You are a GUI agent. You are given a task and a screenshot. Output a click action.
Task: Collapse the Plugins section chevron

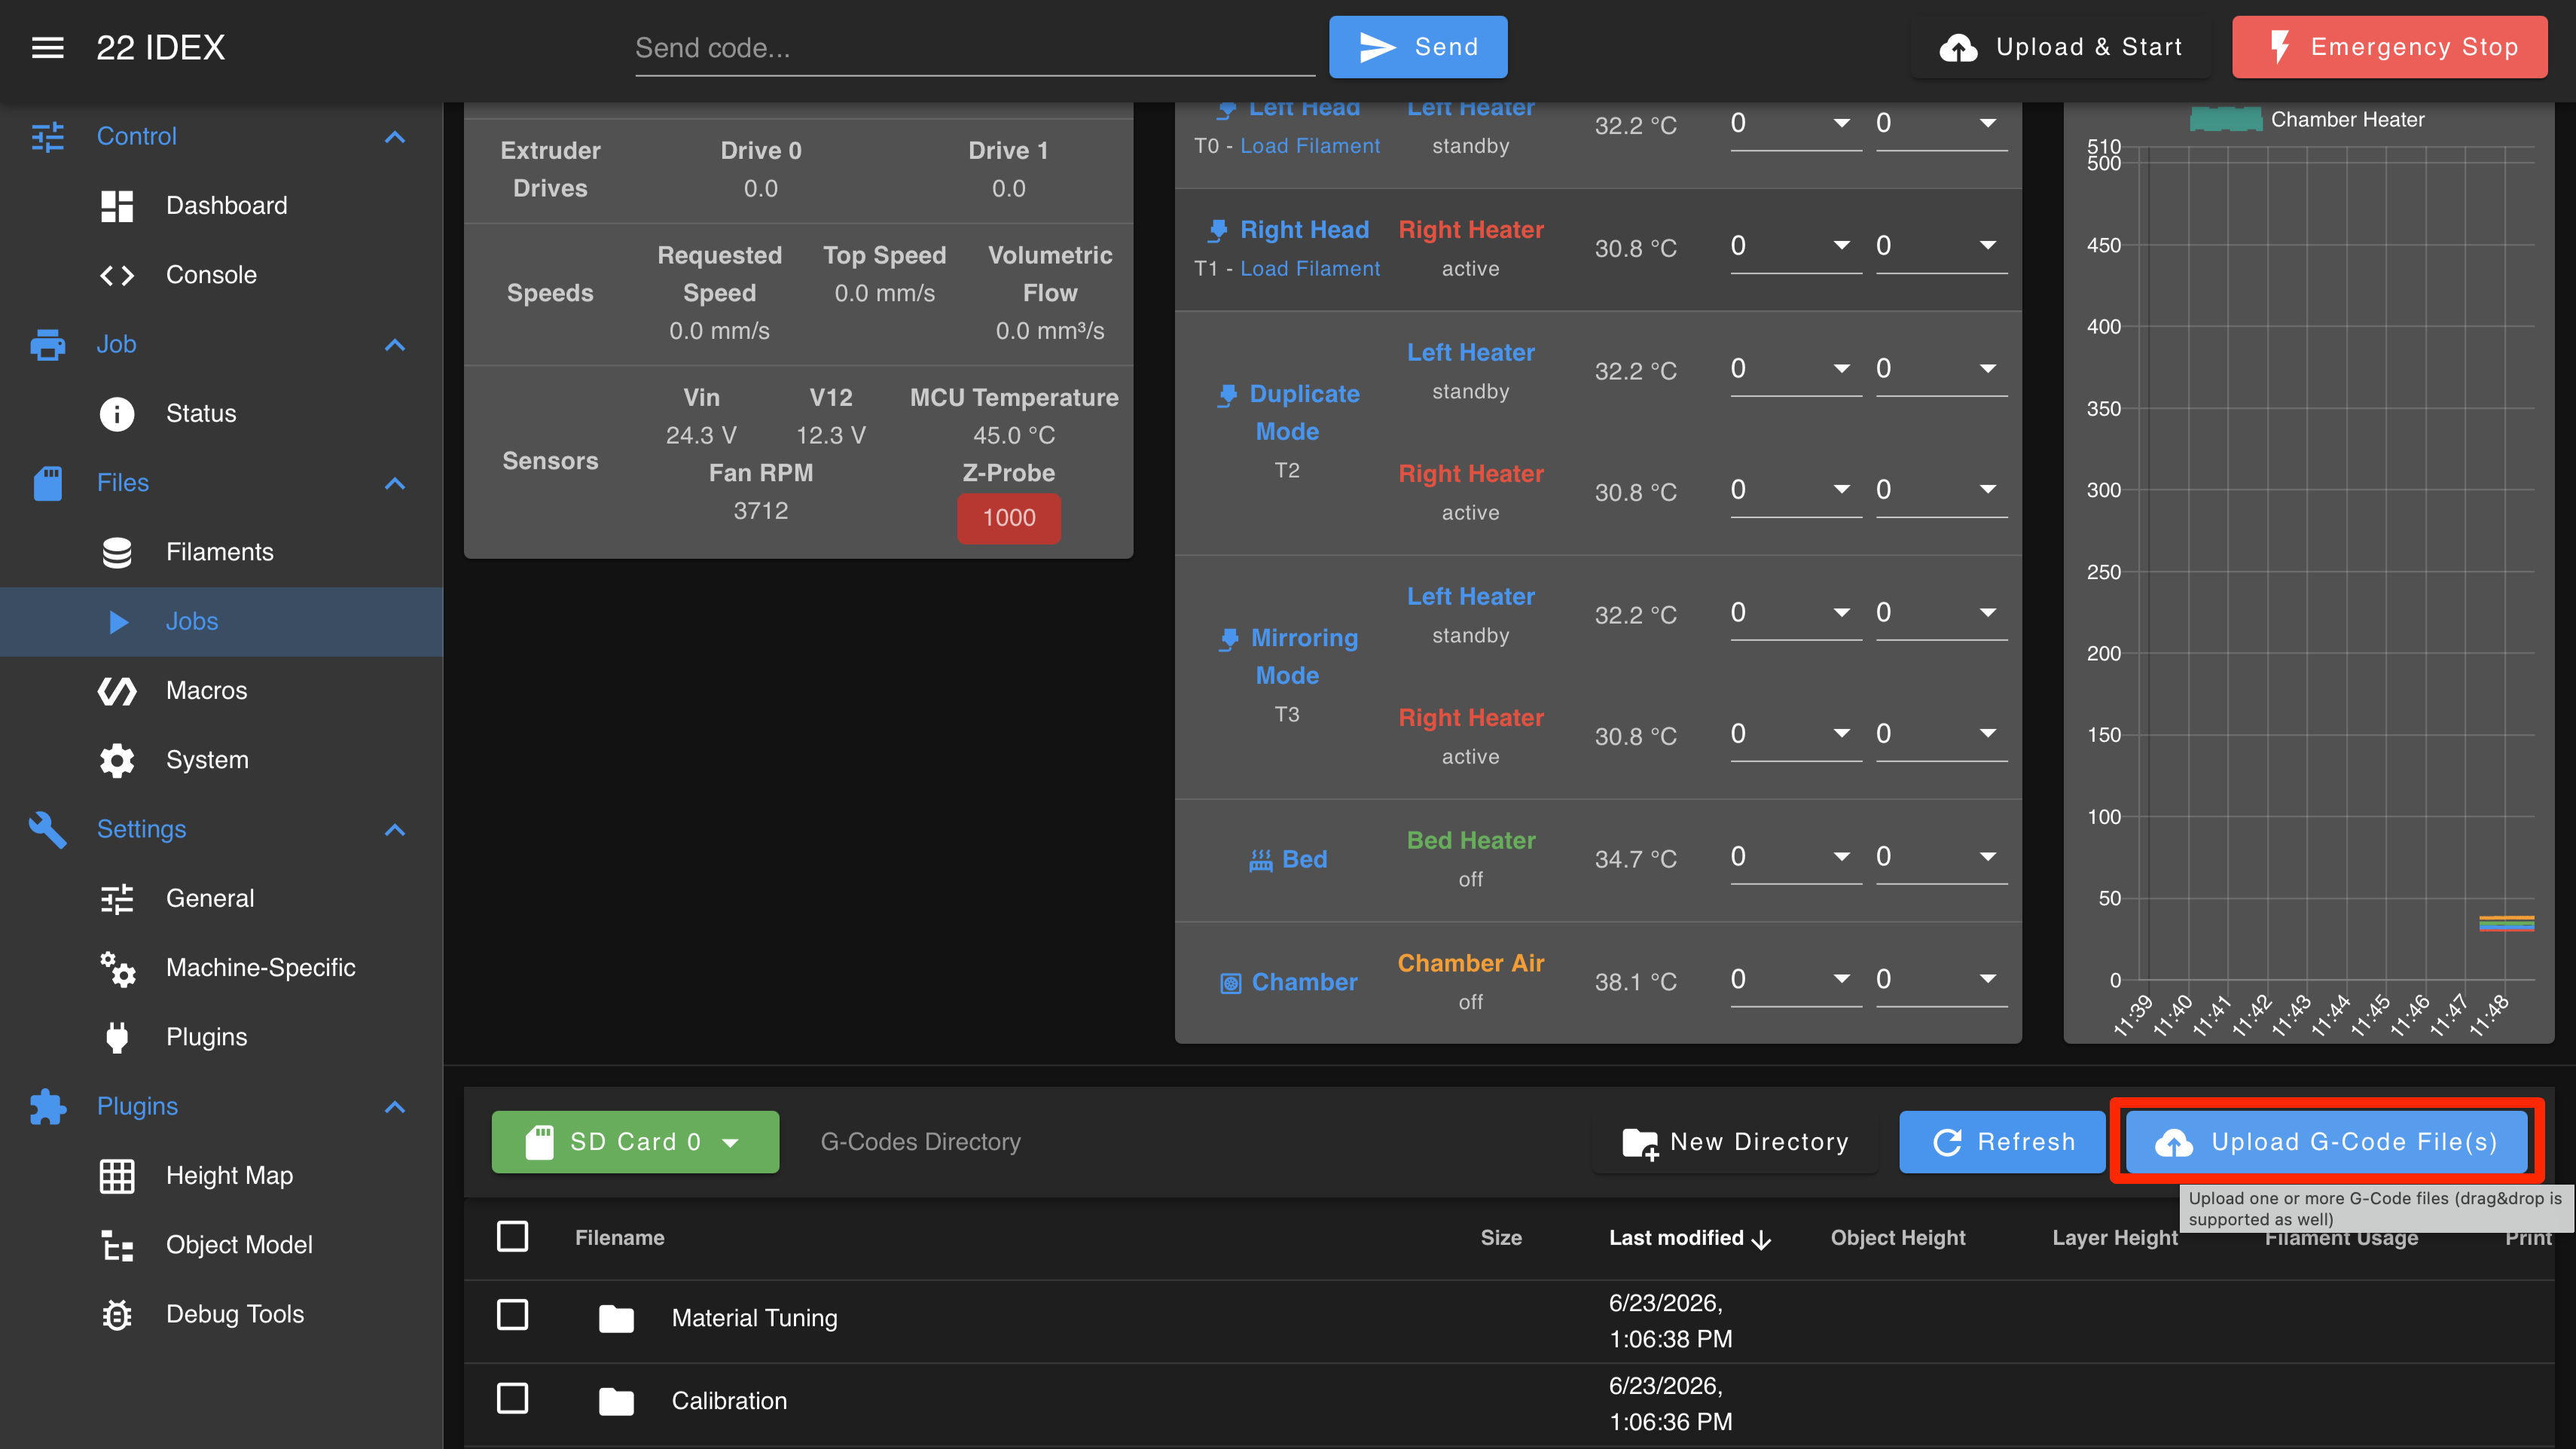pos(395,1107)
